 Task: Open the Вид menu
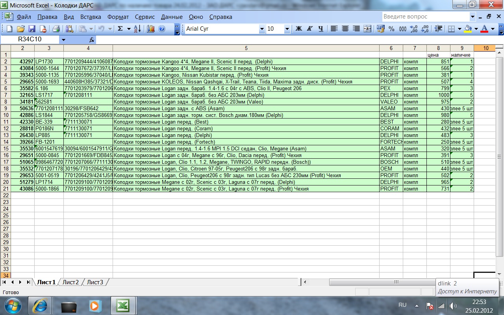click(x=69, y=17)
